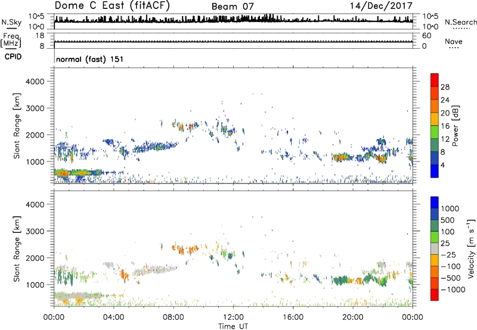Click the 'Dome C East (fitACF)' plot title
Viewport: 477px width, 330px height.
(x=112, y=5)
